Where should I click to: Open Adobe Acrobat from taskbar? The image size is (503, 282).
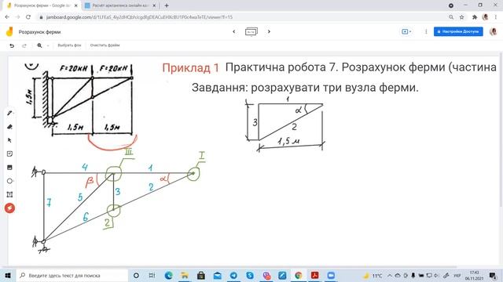314,275
